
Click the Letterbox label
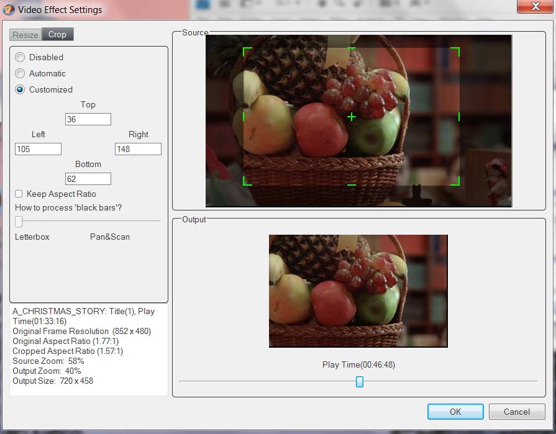point(32,237)
